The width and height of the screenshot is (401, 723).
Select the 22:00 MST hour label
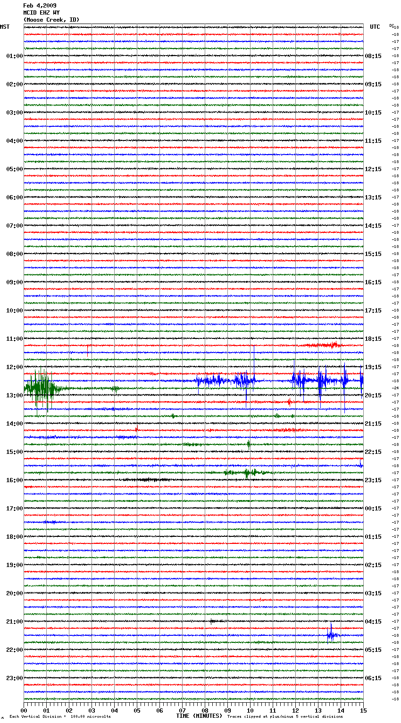[14, 650]
